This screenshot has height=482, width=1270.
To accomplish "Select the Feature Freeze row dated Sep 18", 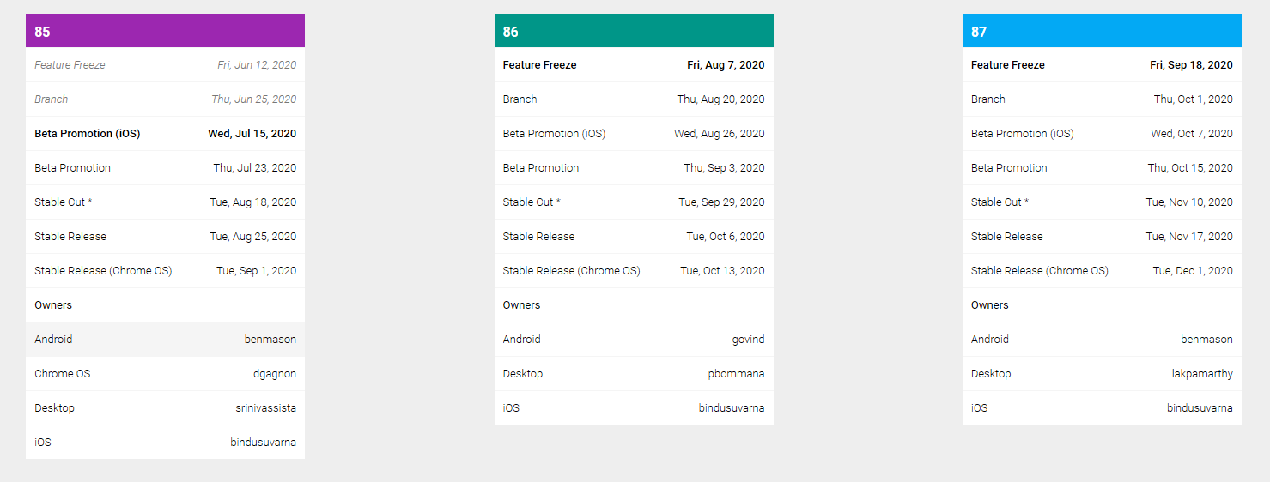I will (x=1102, y=65).
